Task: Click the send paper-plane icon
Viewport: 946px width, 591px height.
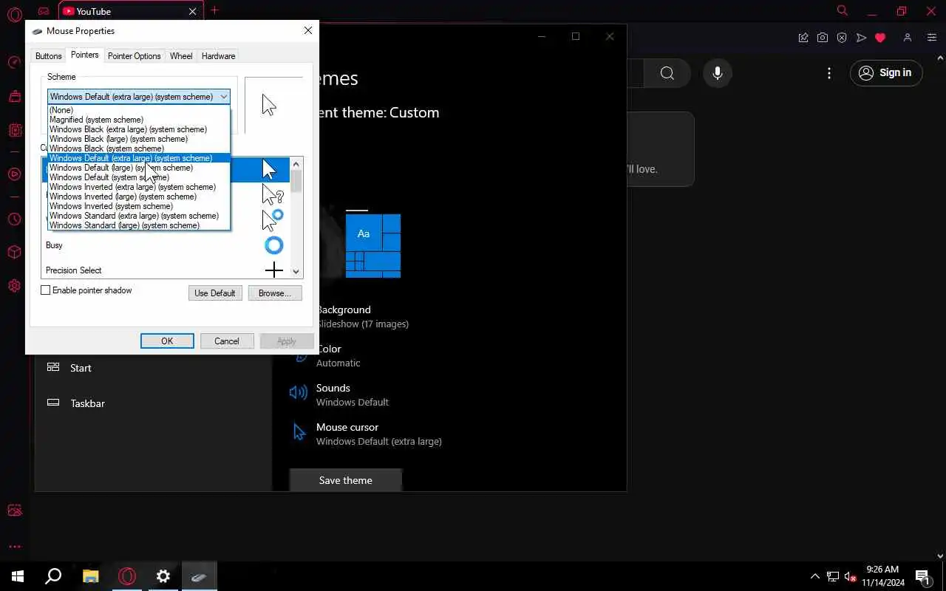Action: (861, 38)
